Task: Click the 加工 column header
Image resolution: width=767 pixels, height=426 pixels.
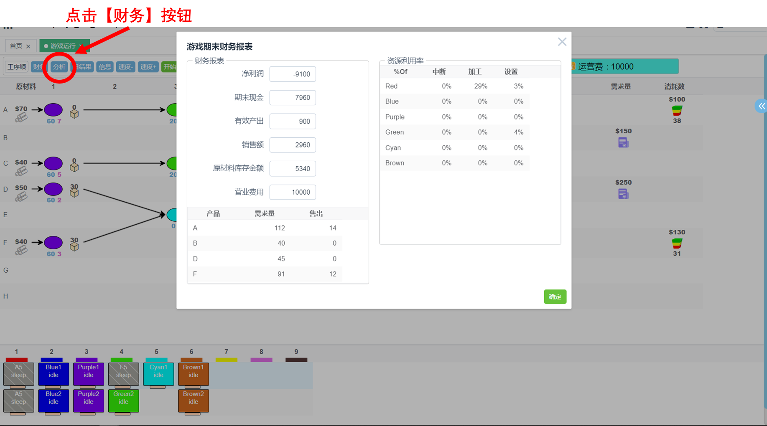Action: (x=475, y=72)
